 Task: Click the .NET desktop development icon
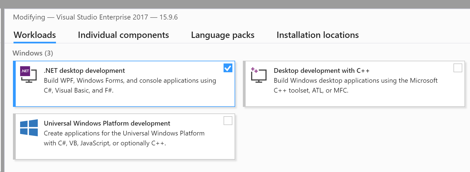click(x=28, y=74)
